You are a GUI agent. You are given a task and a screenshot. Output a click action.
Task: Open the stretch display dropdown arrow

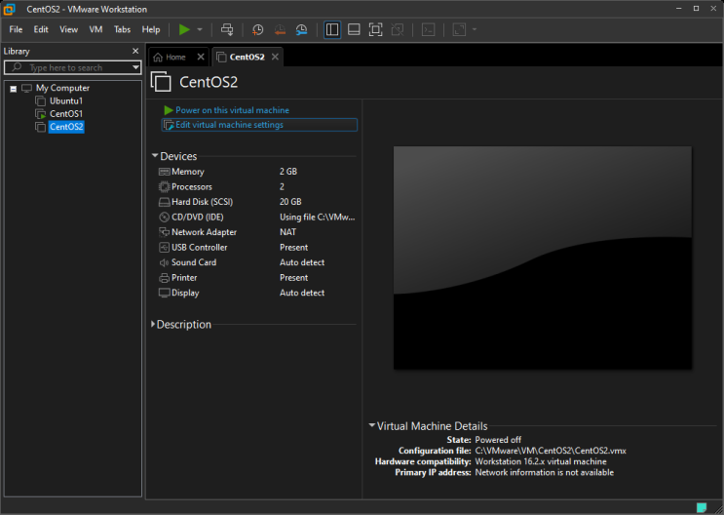point(475,29)
